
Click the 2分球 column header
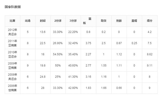(58, 21)
